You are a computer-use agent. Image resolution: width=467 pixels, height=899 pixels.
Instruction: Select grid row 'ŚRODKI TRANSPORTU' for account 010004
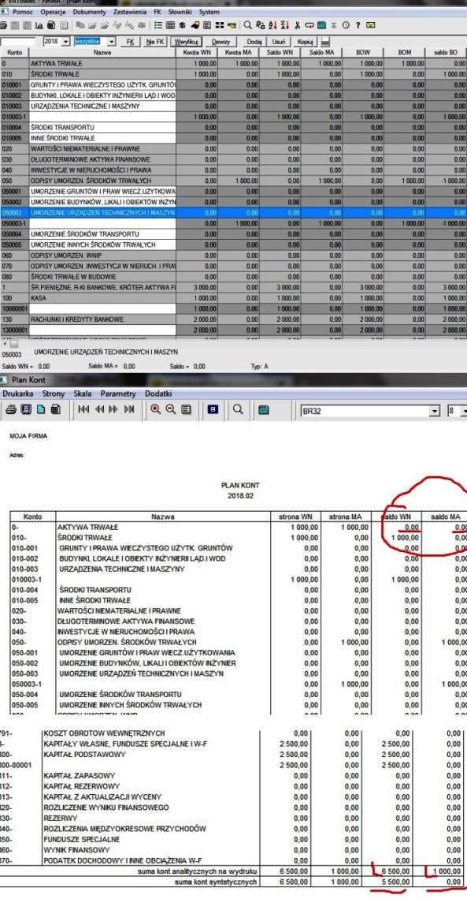233,127
